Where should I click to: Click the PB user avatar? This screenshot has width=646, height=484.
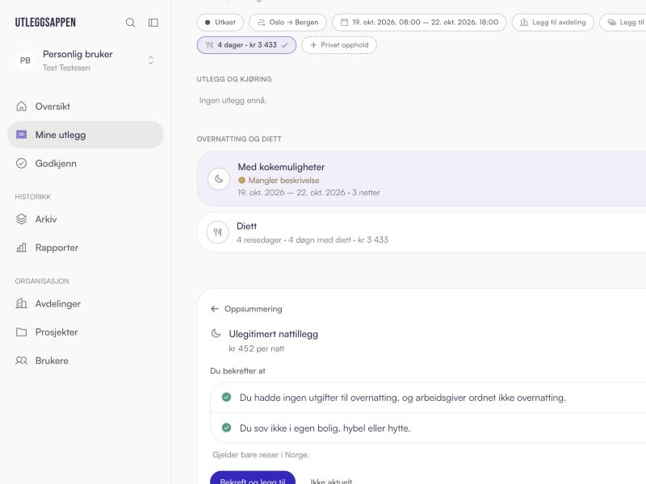click(25, 60)
